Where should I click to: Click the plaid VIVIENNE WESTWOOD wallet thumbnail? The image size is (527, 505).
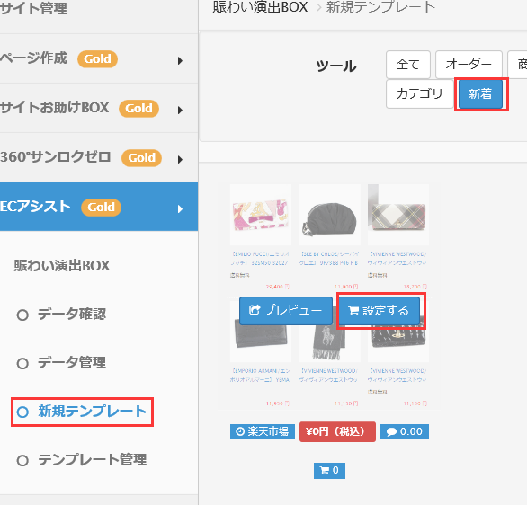398,215
